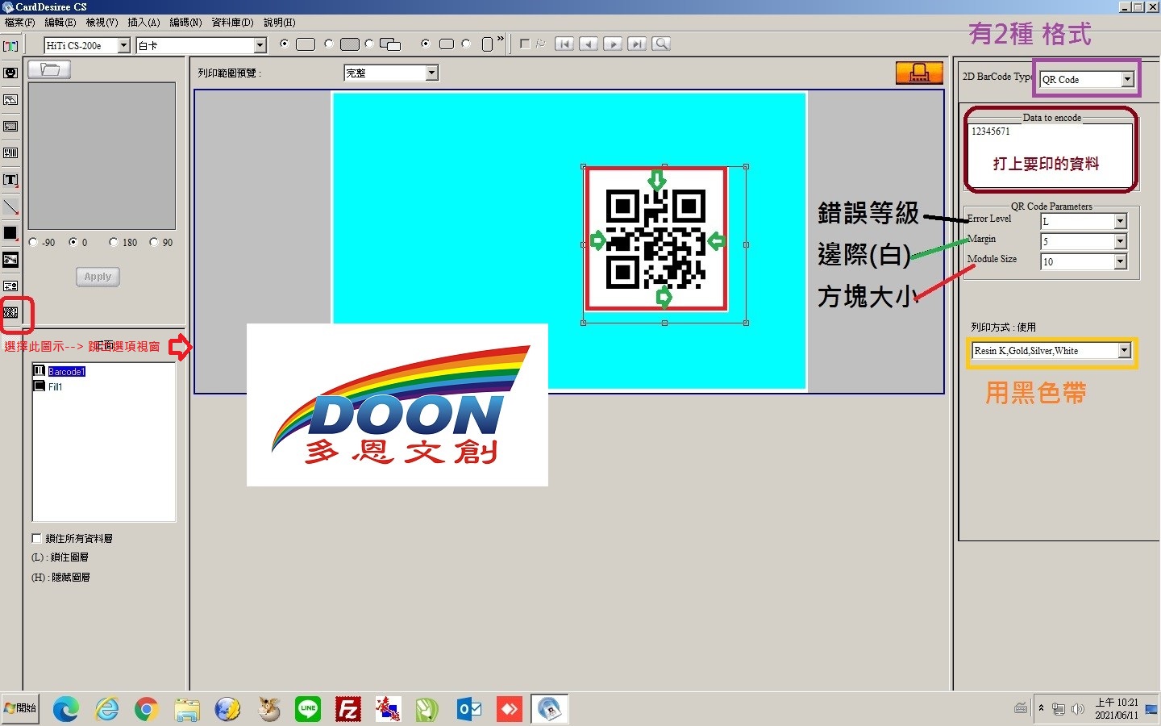Open Google Chrome from taskbar
The image size is (1161, 726).
[146, 709]
